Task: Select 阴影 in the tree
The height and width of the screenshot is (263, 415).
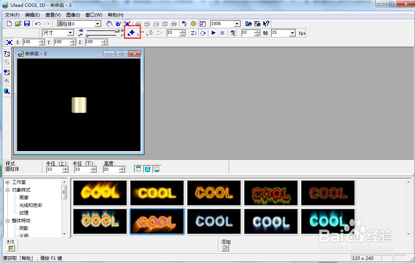Action: pyautogui.click(x=24, y=228)
